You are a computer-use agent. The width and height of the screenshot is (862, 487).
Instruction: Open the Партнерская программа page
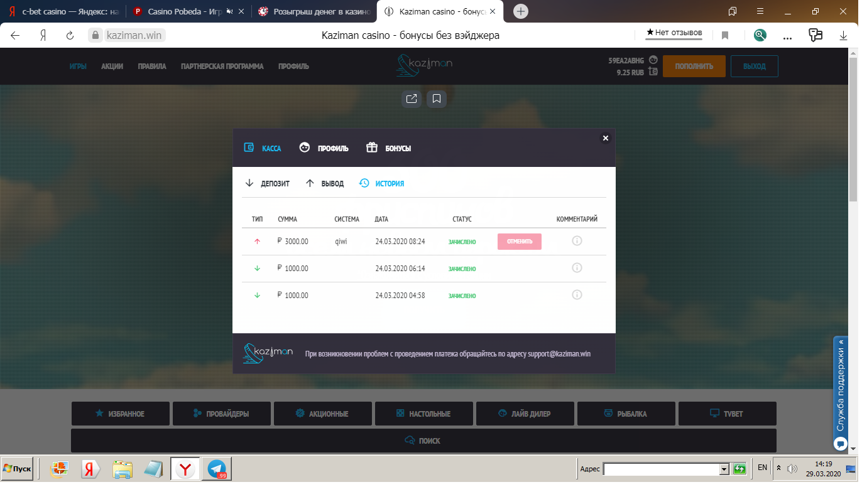222,67
